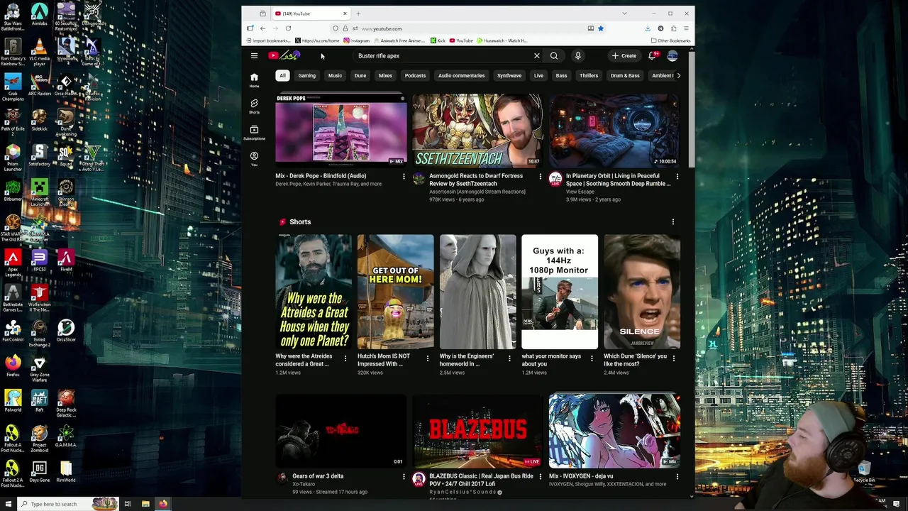908x511 pixels.
Task: Open the Asmongold Stream Reactions channel link
Action: (x=477, y=192)
